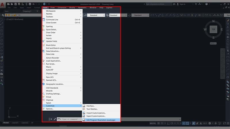
Task: Open the Draw menu in menu bar
Action: 52,8
